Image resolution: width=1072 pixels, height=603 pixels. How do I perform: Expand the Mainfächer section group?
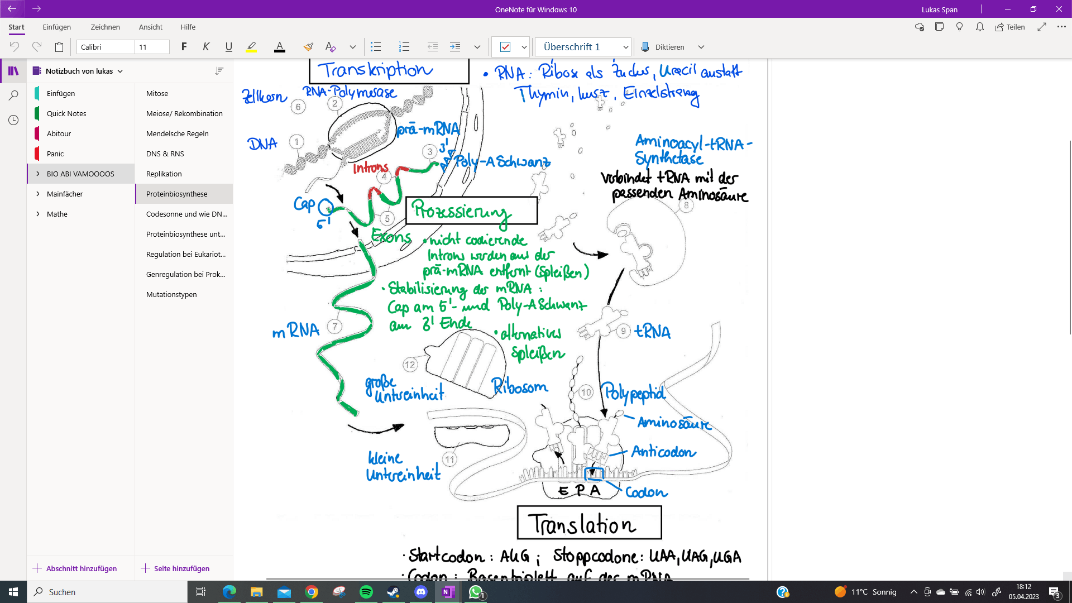click(x=37, y=194)
